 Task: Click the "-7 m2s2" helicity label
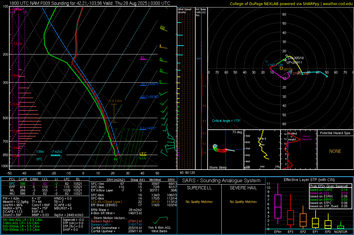tap(56, 152)
